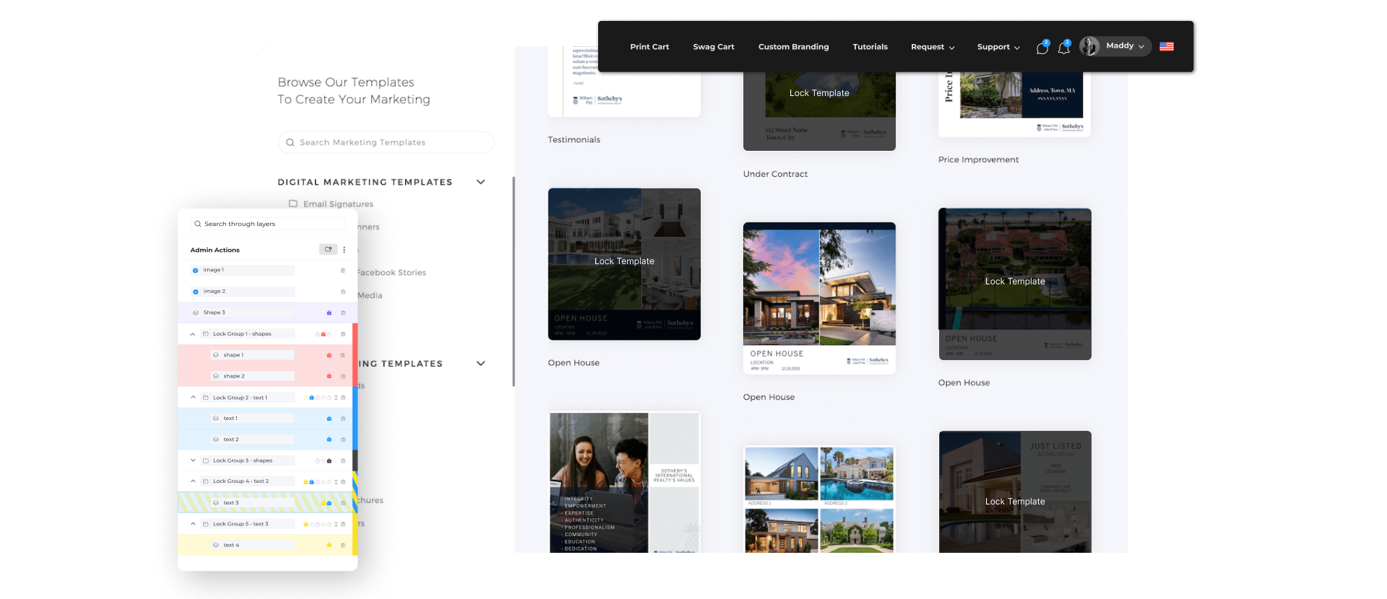Open the Sotheby's values people-photo template thumbnail
The height and width of the screenshot is (599, 1387).
point(624,482)
